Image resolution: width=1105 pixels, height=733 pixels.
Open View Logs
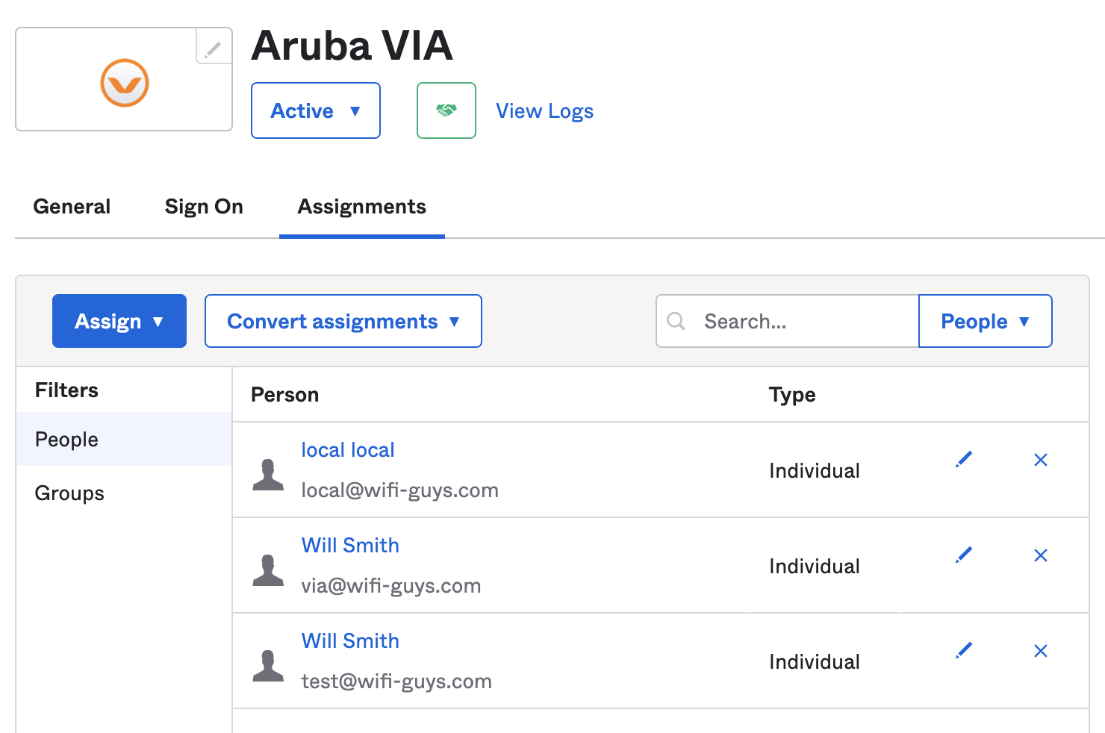tap(544, 110)
